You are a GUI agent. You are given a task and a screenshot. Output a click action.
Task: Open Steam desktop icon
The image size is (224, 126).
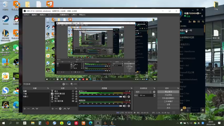[x=5, y=20]
